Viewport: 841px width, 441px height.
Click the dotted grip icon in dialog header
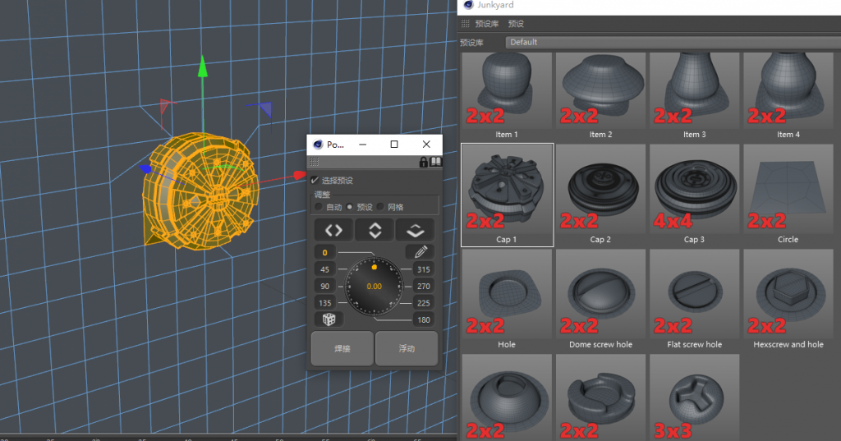pos(315,162)
